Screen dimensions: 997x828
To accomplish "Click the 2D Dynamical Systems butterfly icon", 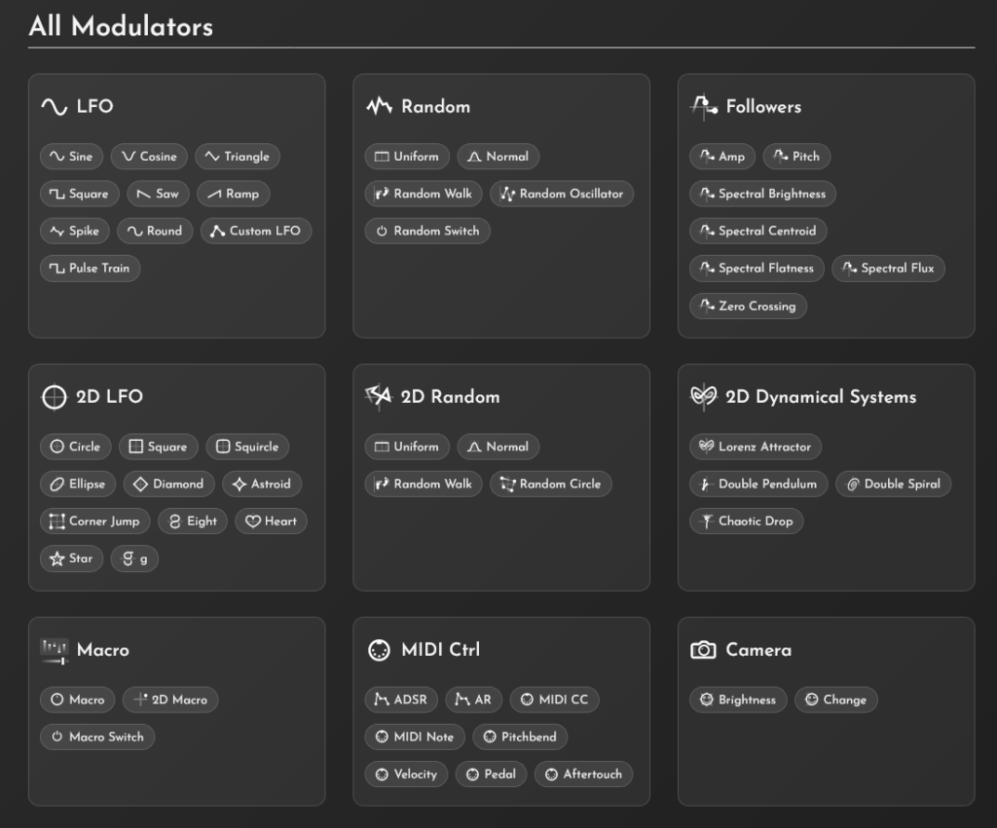I will pyautogui.click(x=703, y=397).
